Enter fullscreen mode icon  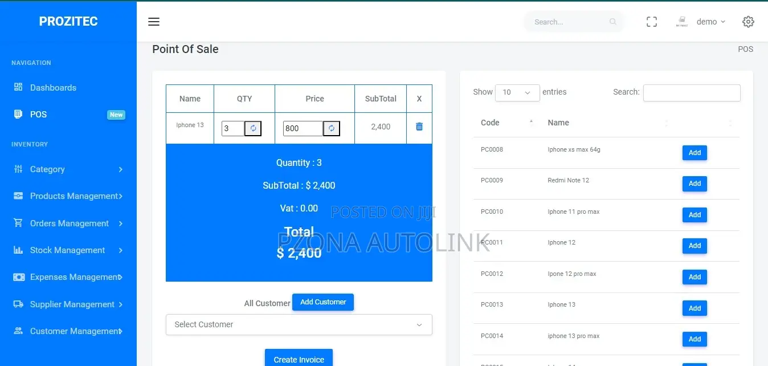coord(652,22)
